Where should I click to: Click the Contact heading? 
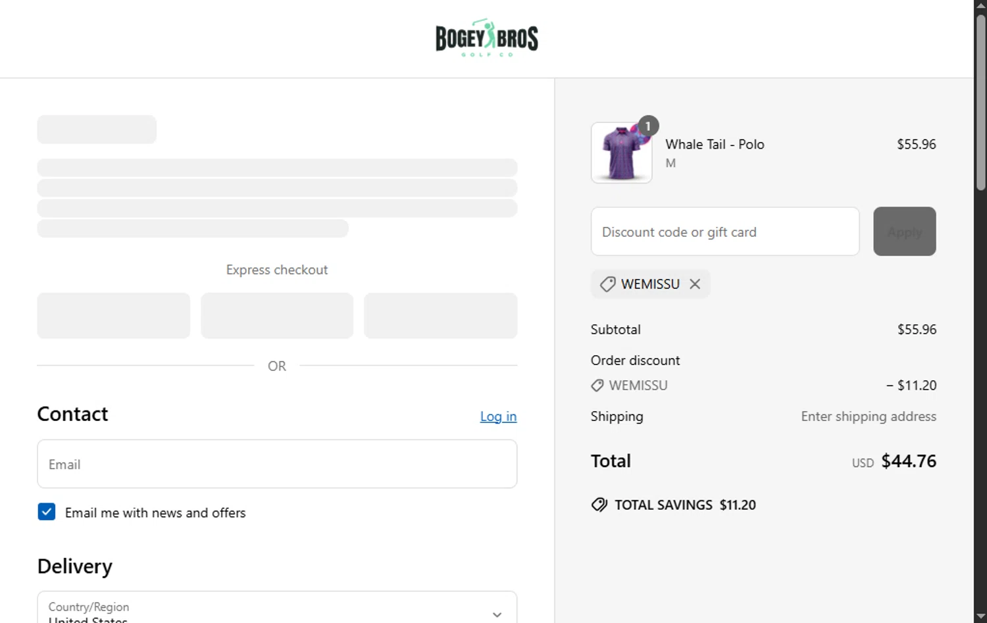(x=72, y=414)
